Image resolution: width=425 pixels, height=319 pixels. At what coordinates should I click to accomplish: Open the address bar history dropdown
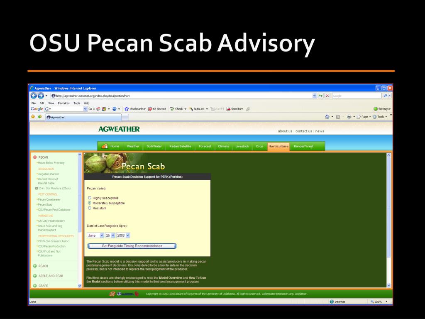point(315,96)
